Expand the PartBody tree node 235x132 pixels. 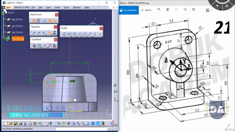click(4, 38)
